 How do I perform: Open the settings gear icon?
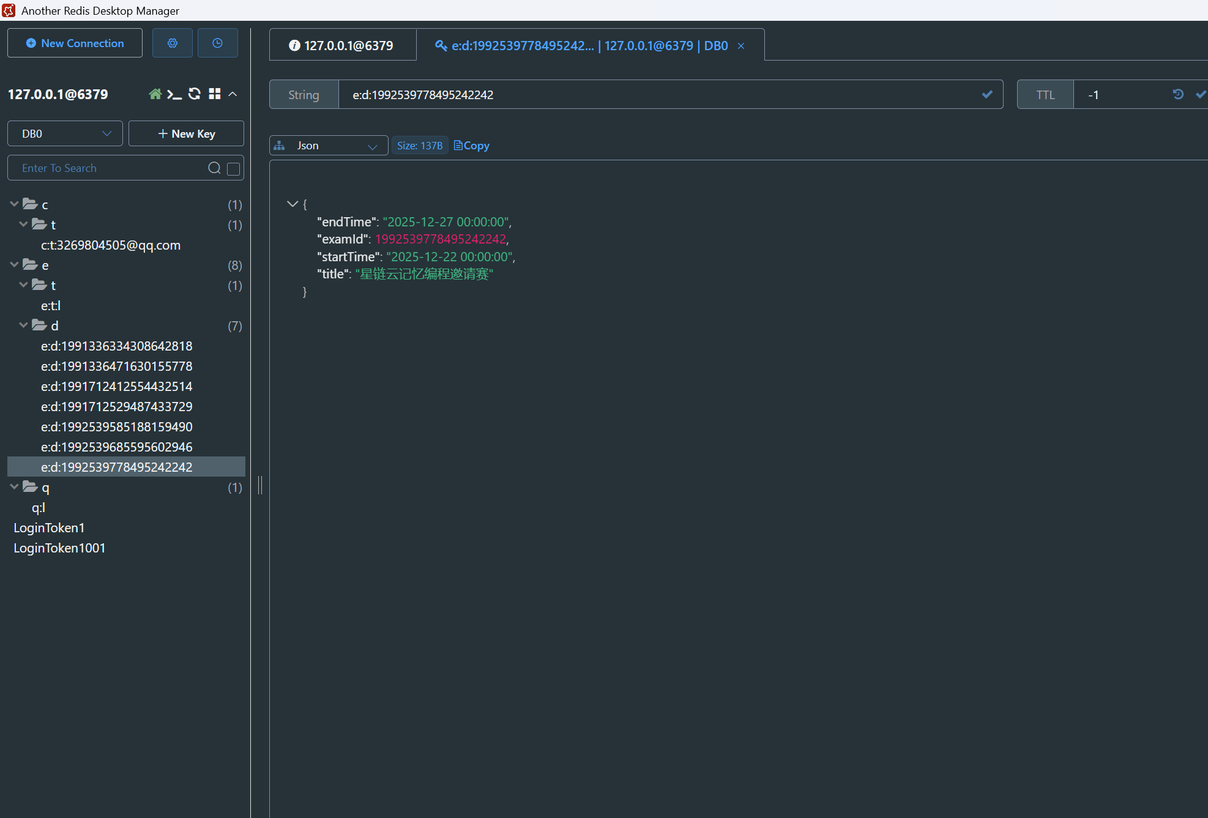tap(172, 43)
